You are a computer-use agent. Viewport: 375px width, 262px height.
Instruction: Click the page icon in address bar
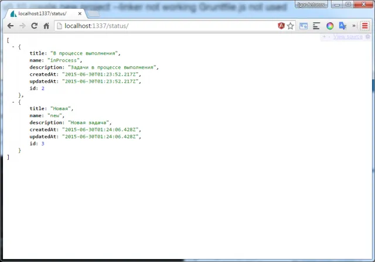coord(59,26)
